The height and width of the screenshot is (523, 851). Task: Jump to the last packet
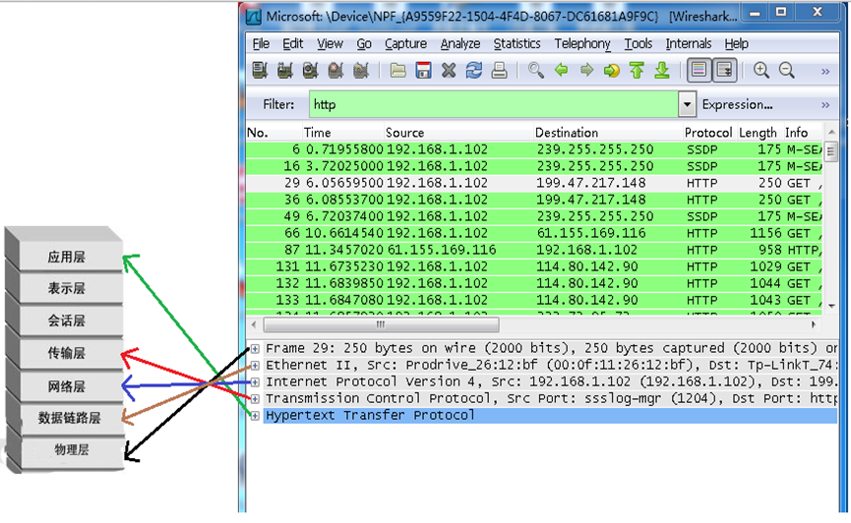tap(662, 70)
